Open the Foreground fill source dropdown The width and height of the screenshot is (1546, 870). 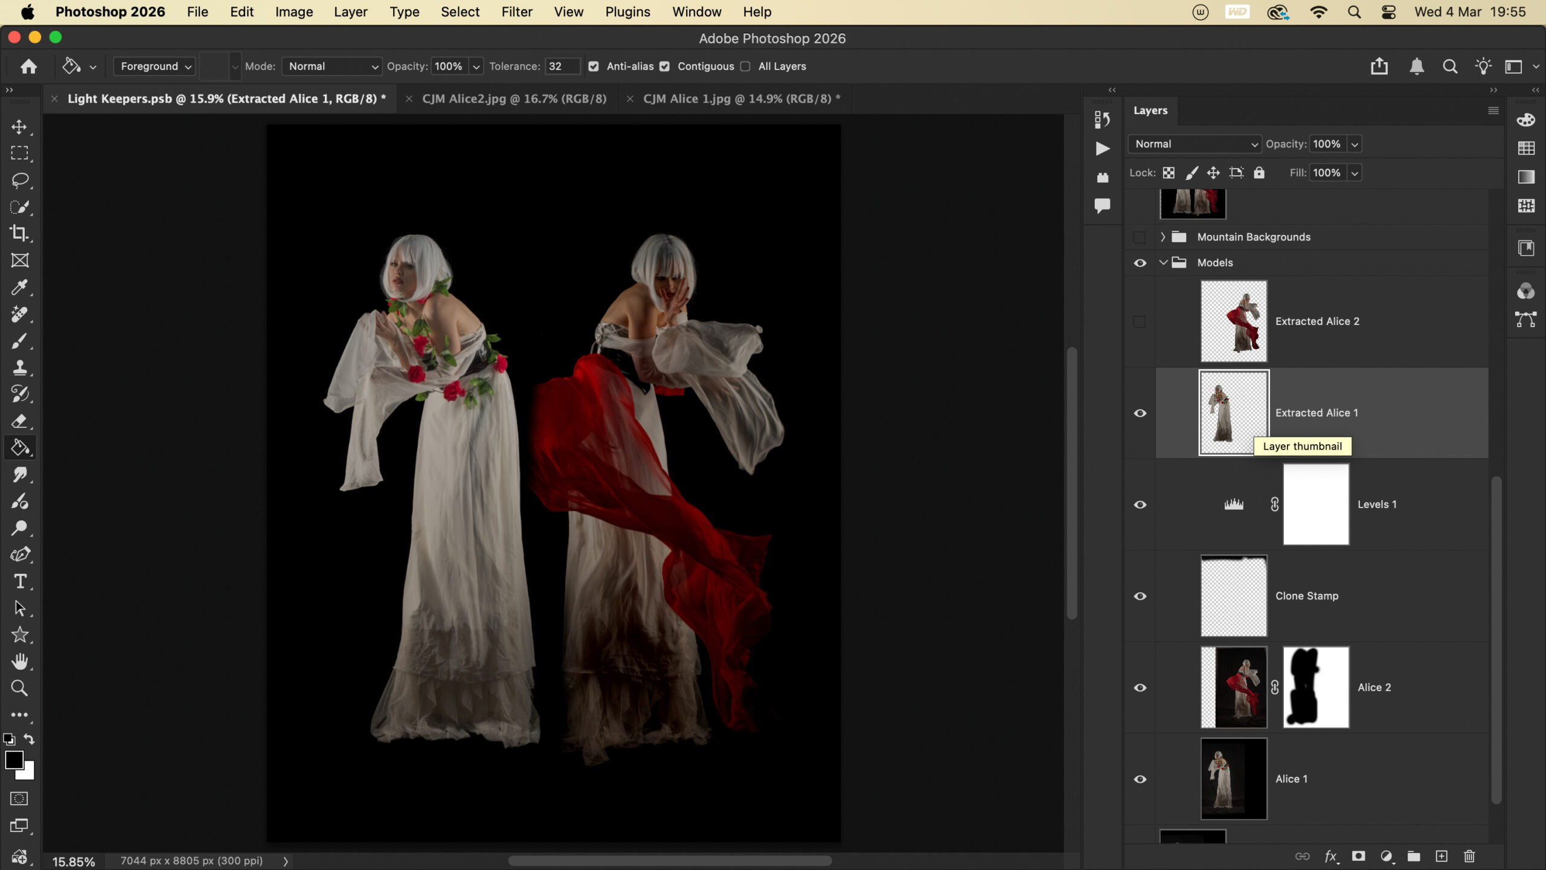coord(155,66)
